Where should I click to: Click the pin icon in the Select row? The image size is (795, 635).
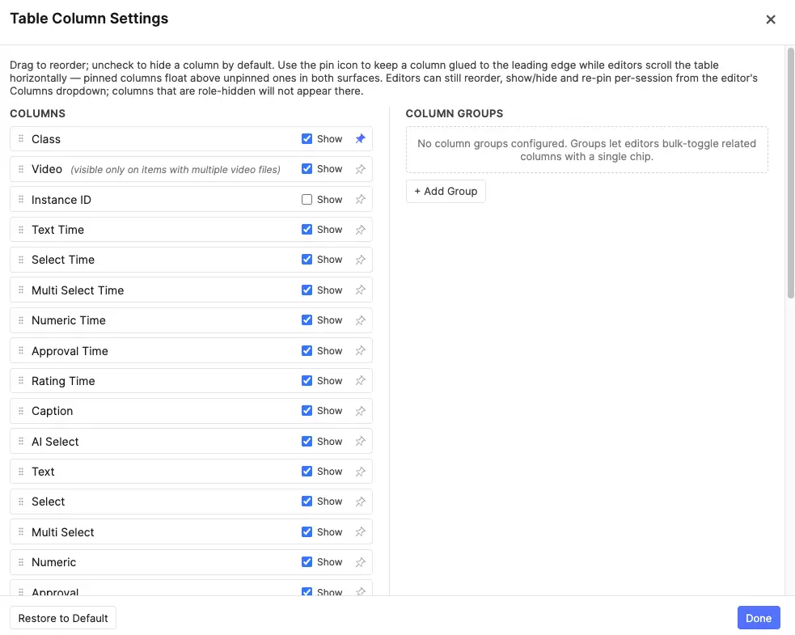[361, 502]
